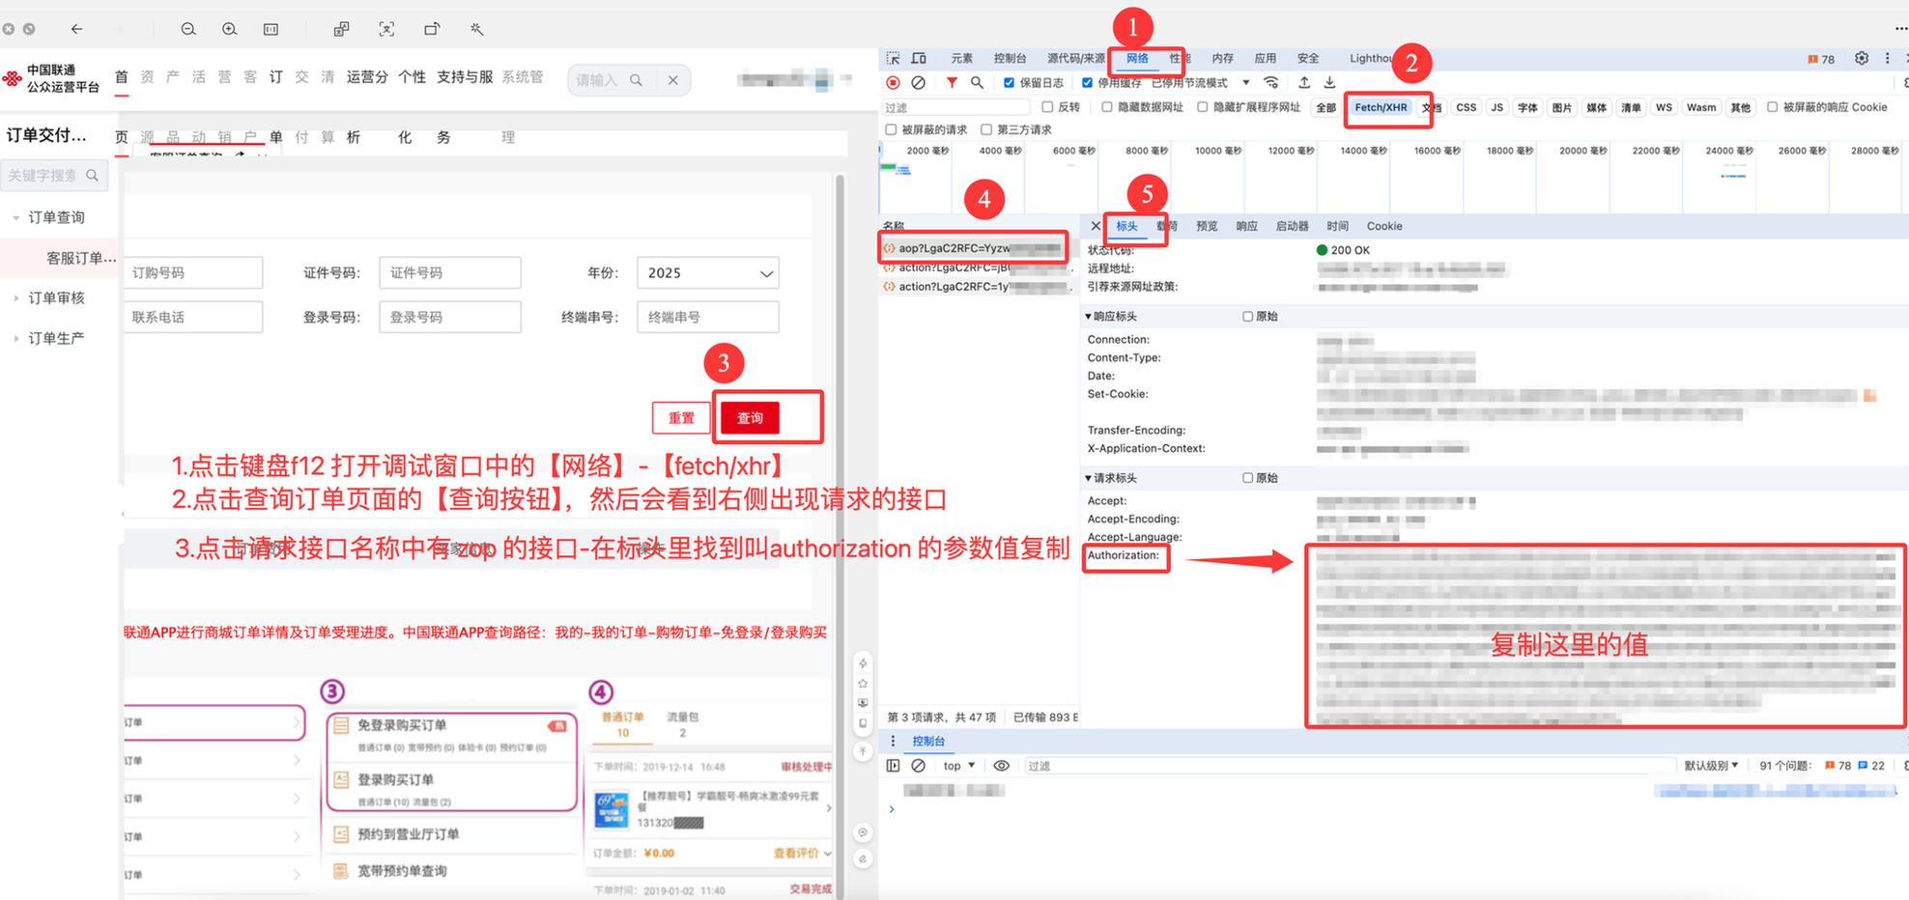Click the 重置 reset button
1909x900 pixels.
(681, 417)
